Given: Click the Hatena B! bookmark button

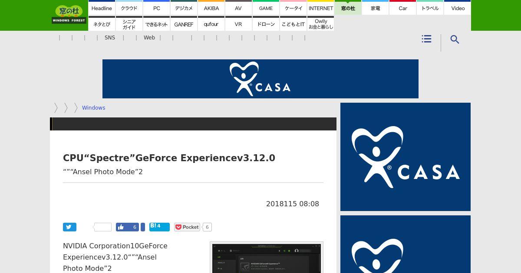Looking at the screenshot, I should [x=159, y=227].
